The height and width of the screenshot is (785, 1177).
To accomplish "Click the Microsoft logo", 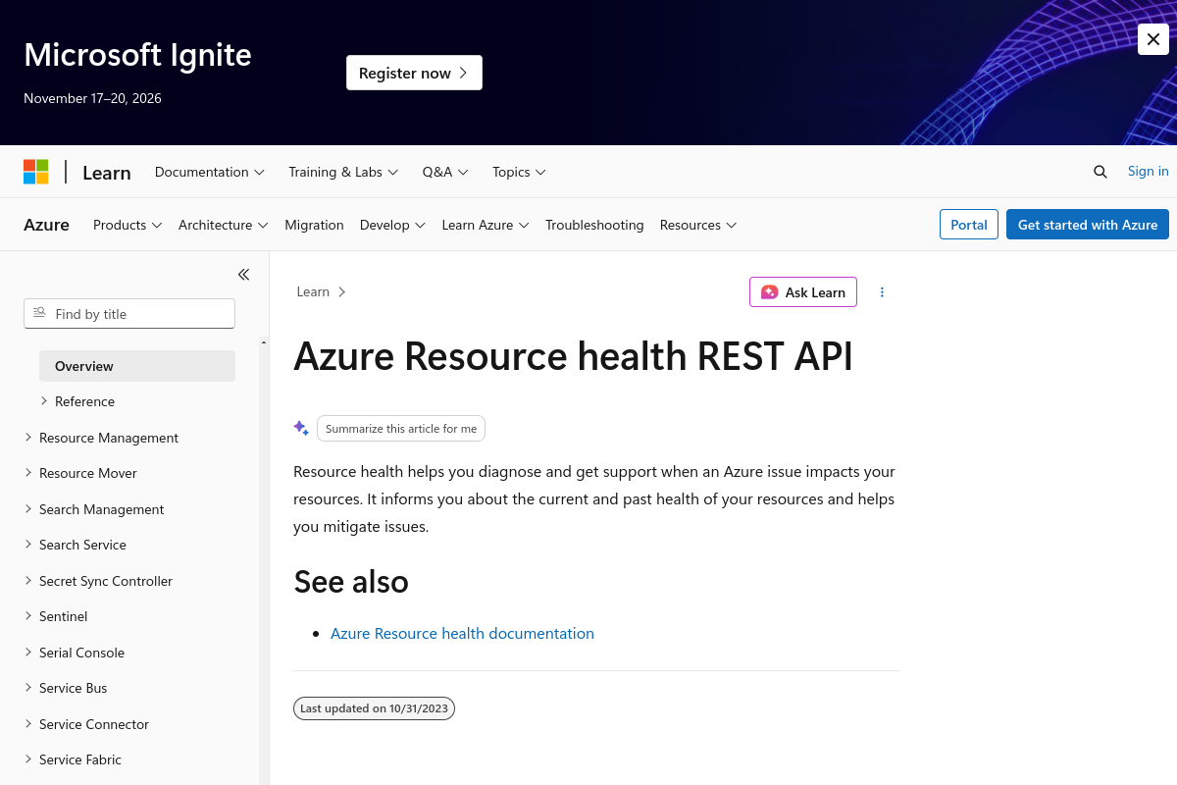I will coord(36,172).
